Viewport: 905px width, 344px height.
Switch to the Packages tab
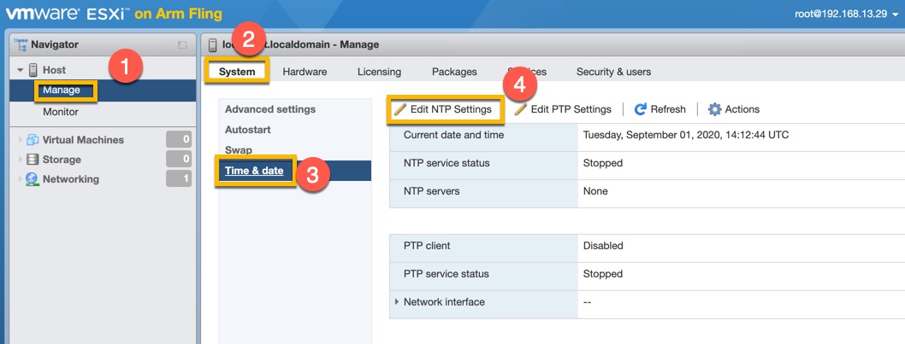[x=454, y=72]
